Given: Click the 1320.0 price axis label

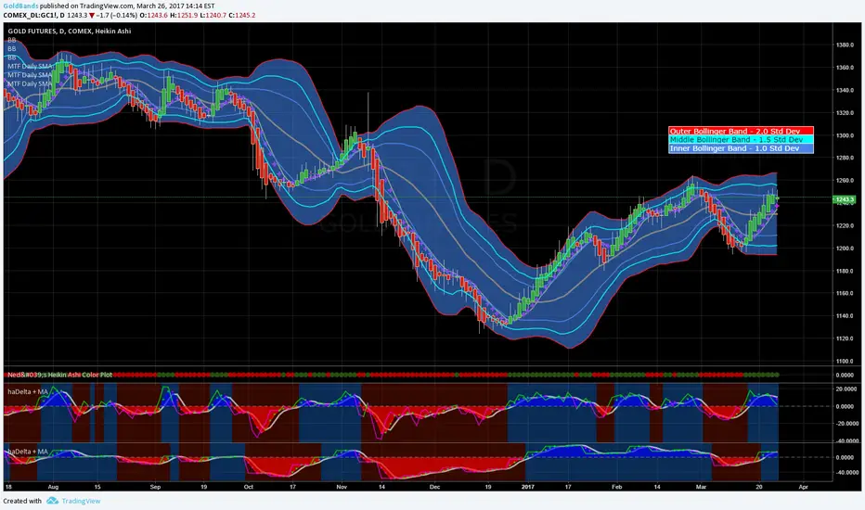Looking at the screenshot, I should pyautogui.click(x=845, y=112).
